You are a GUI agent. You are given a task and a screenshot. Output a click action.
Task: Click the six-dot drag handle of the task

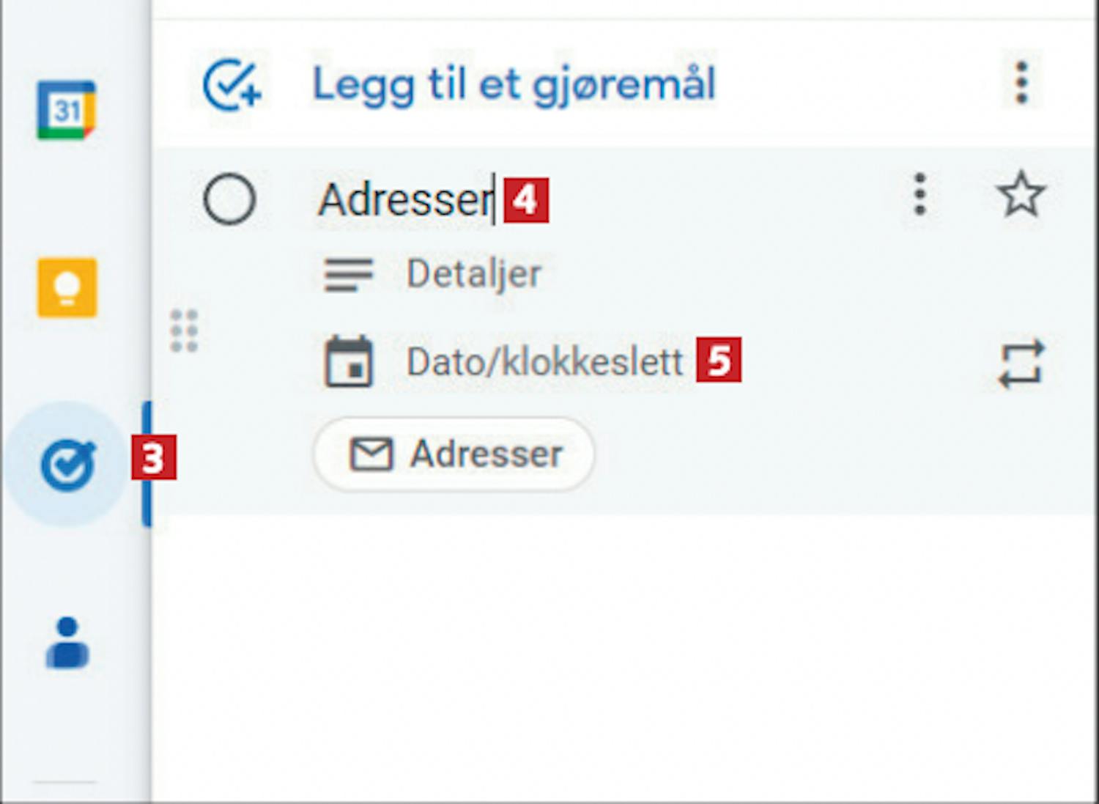pyautogui.click(x=184, y=331)
